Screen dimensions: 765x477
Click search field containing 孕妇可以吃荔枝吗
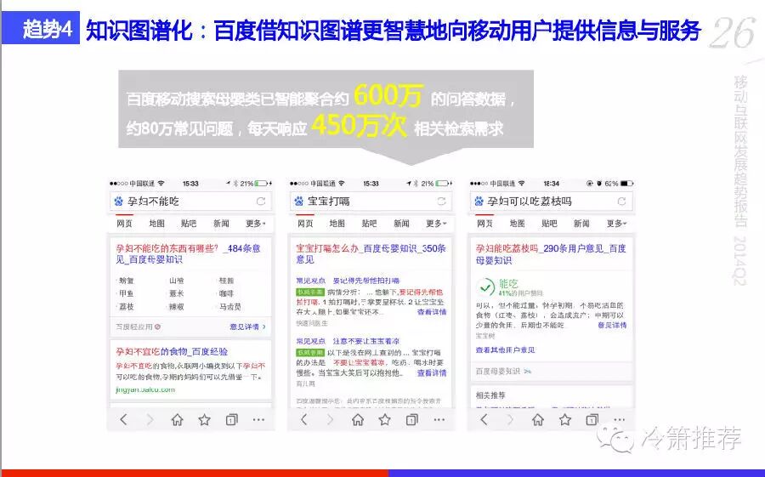coord(552,202)
